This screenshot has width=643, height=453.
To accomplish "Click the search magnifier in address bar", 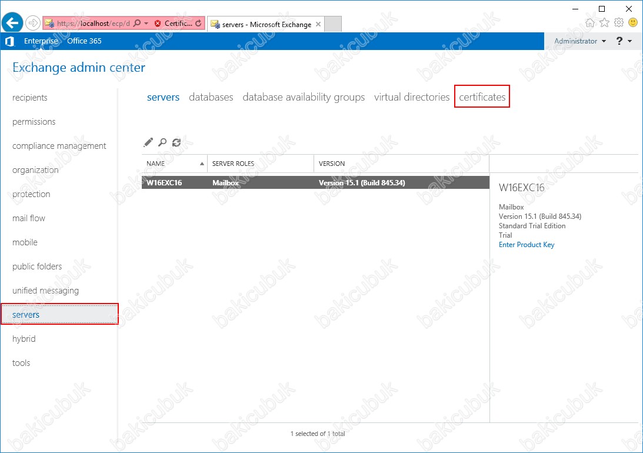I will point(138,24).
